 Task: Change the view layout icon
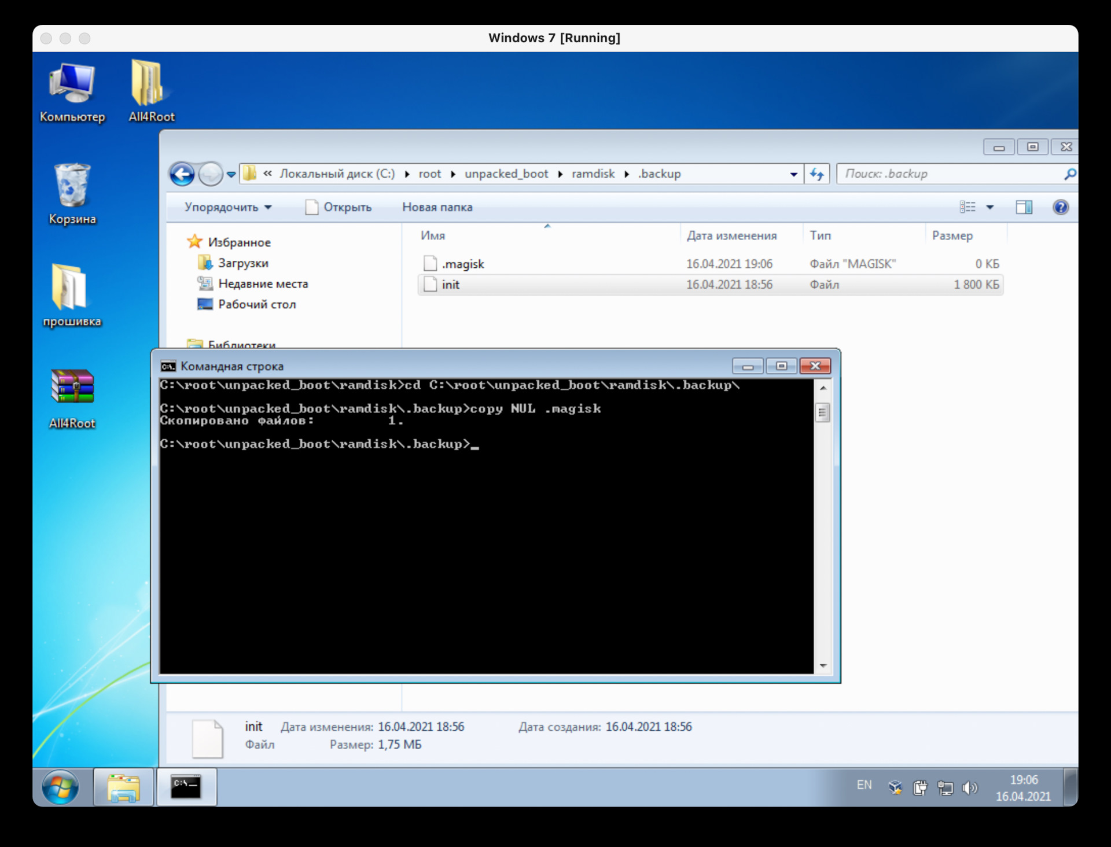[x=967, y=207]
